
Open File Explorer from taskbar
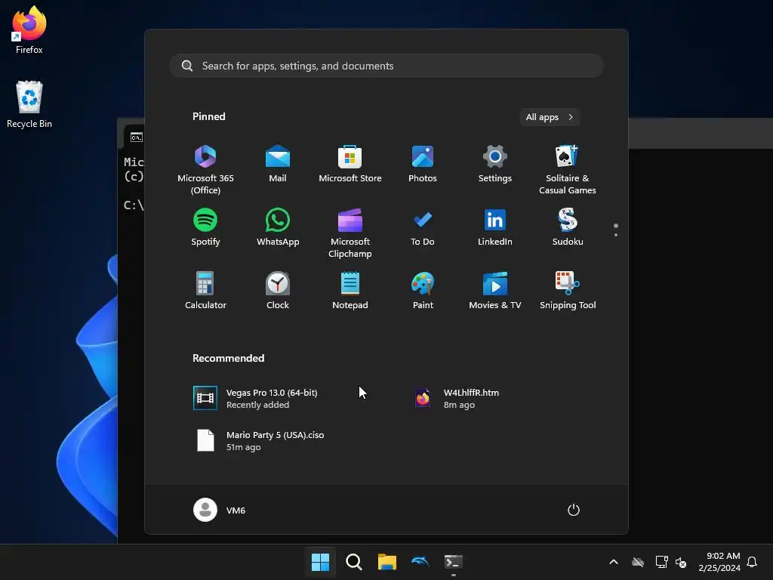pos(387,562)
